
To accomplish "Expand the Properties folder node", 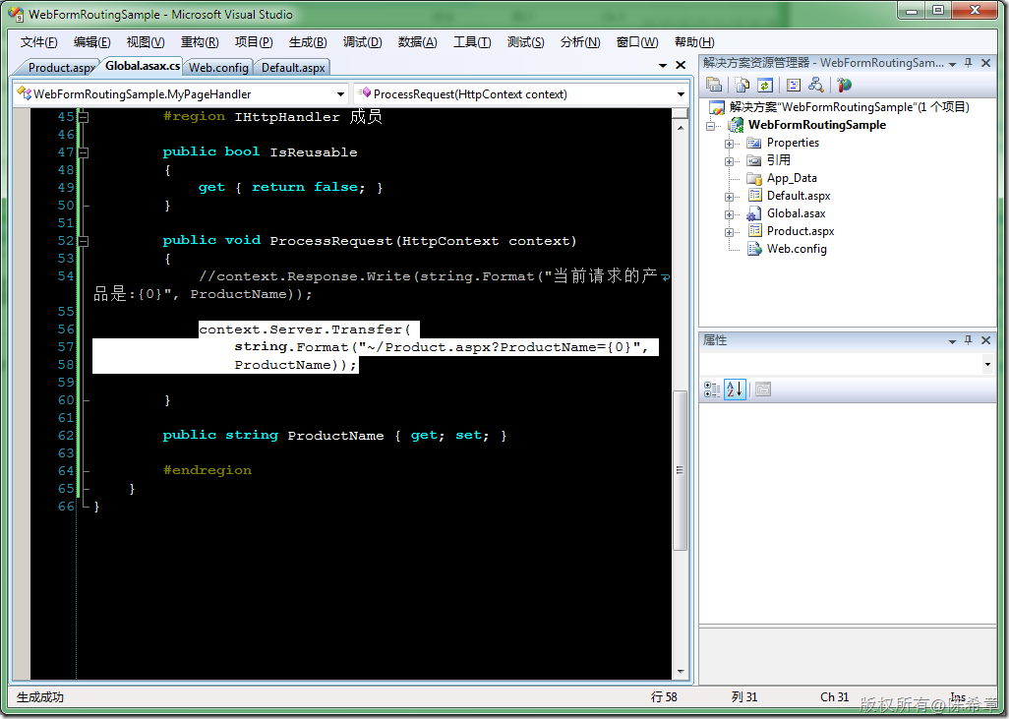I will point(729,144).
